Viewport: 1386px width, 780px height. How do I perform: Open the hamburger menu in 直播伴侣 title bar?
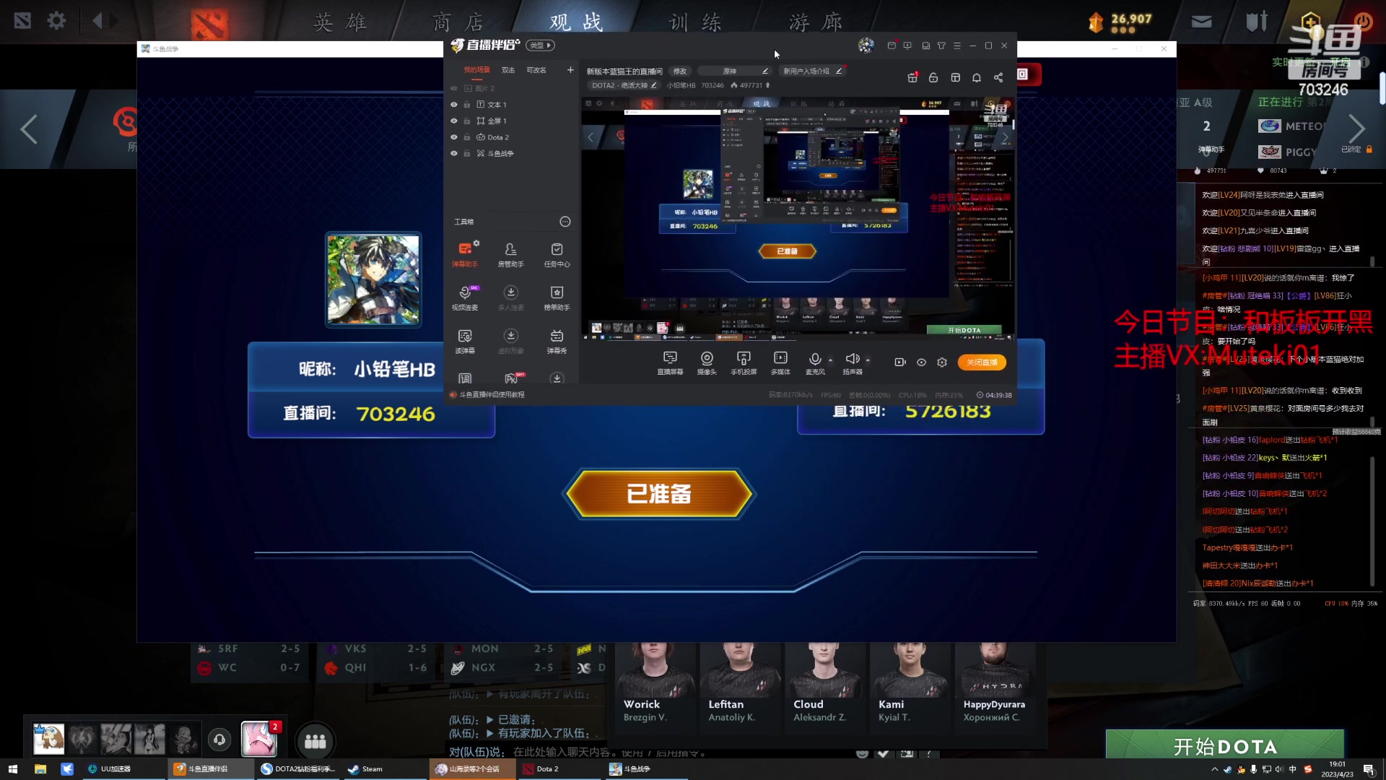click(957, 45)
